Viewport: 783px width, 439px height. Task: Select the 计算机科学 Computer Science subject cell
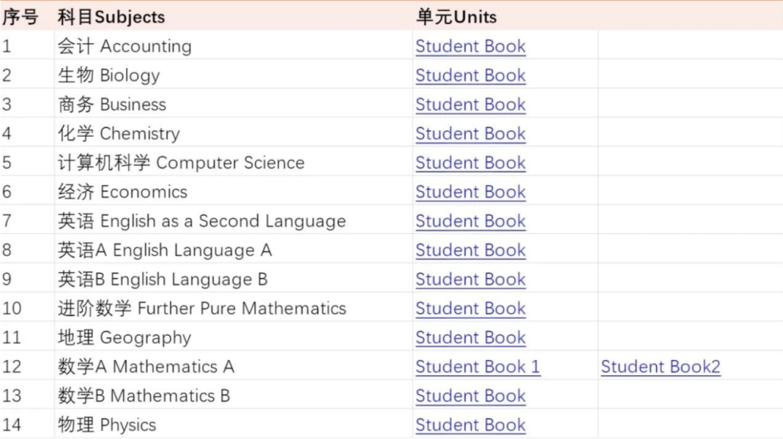click(x=181, y=162)
